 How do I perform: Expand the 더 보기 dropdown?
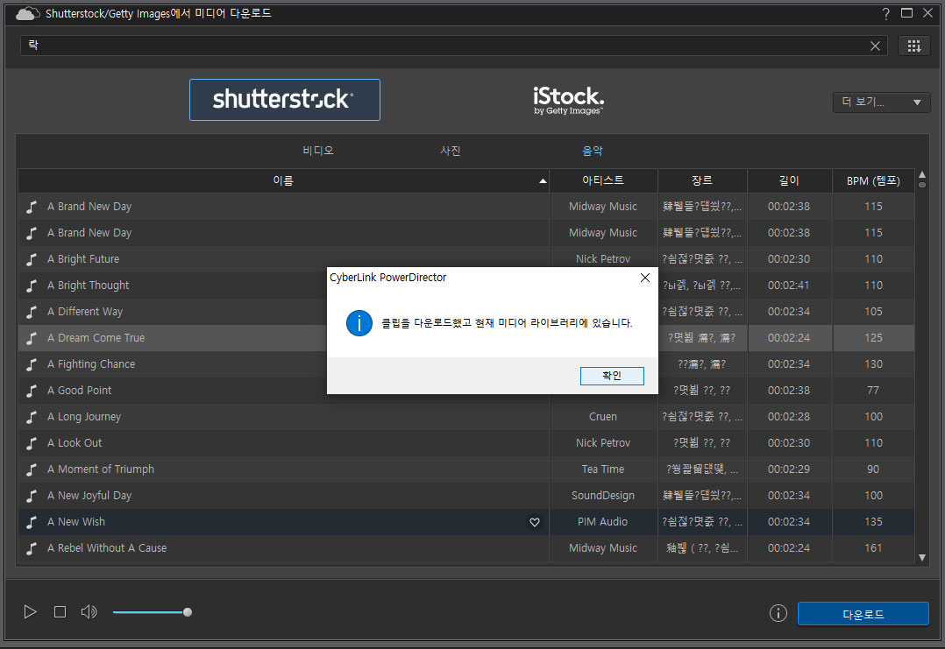881,102
